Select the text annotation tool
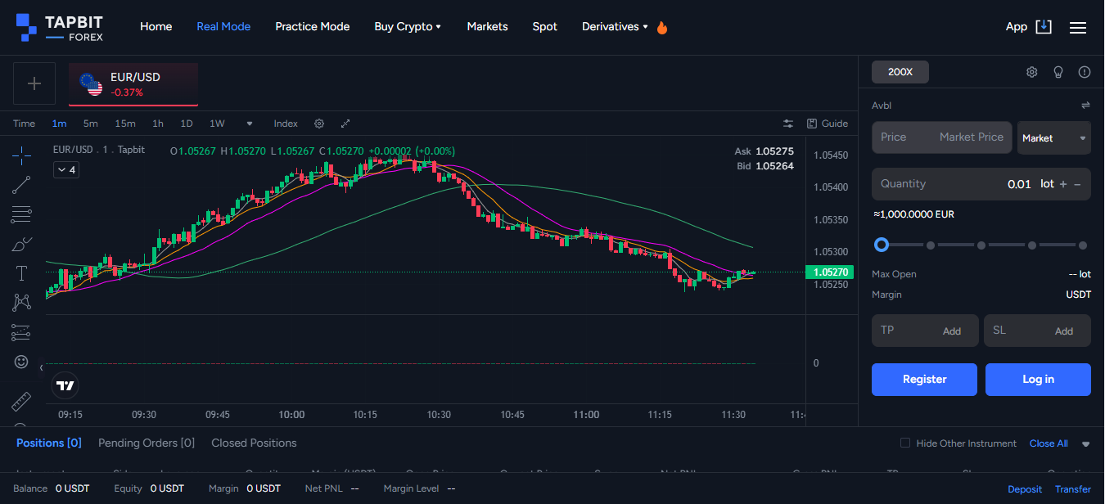 click(x=22, y=273)
